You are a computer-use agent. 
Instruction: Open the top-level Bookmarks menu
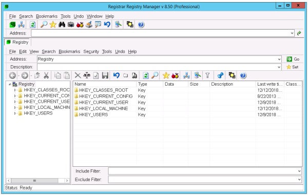point(47,16)
